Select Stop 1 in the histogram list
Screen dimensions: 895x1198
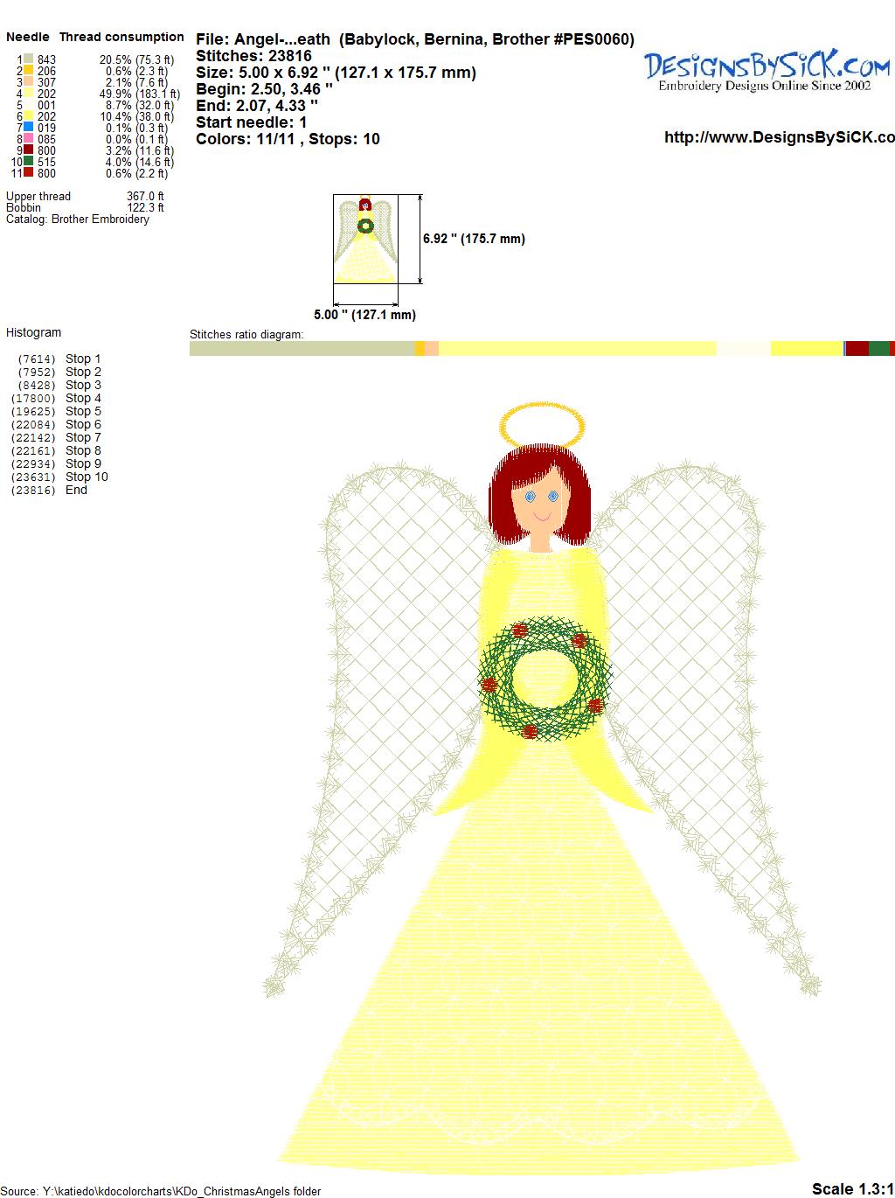(x=83, y=359)
